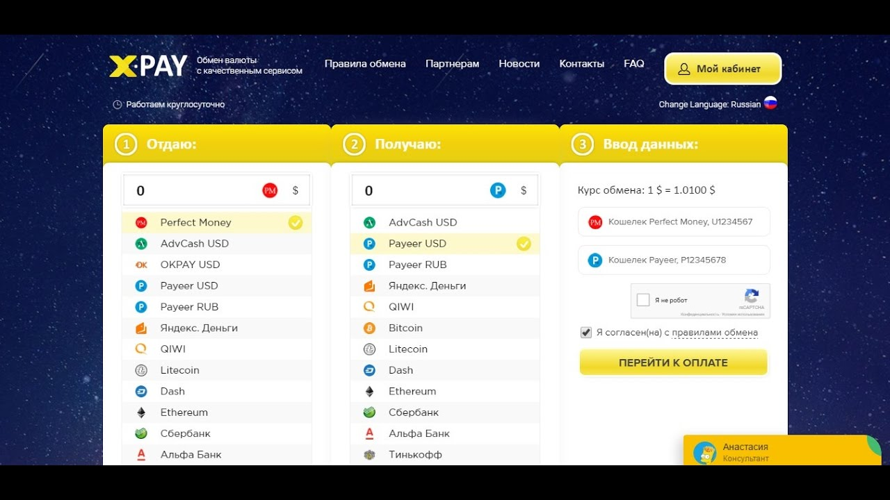The image size is (890, 500).
Task: Select the Dash icon in the Отдаю list
Action: [141, 391]
